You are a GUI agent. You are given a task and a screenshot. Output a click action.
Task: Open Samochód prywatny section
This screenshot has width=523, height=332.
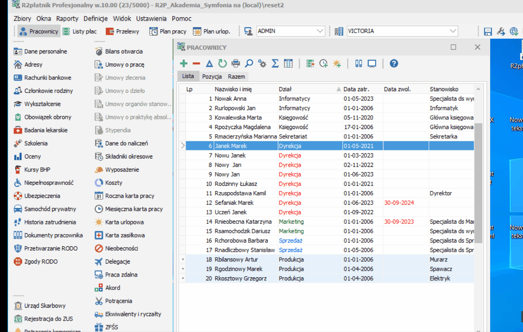coord(45,209)
